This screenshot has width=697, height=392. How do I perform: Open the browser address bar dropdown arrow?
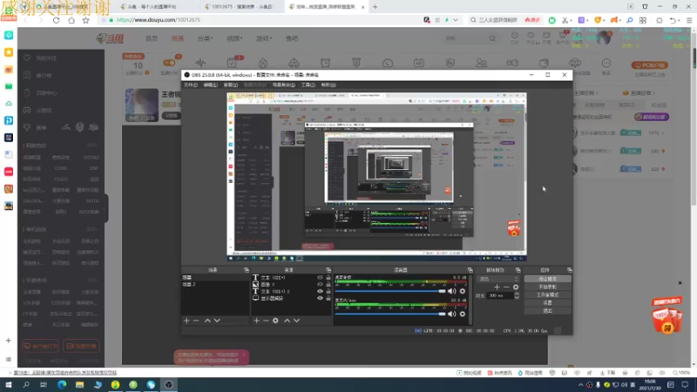click(456, 20)
